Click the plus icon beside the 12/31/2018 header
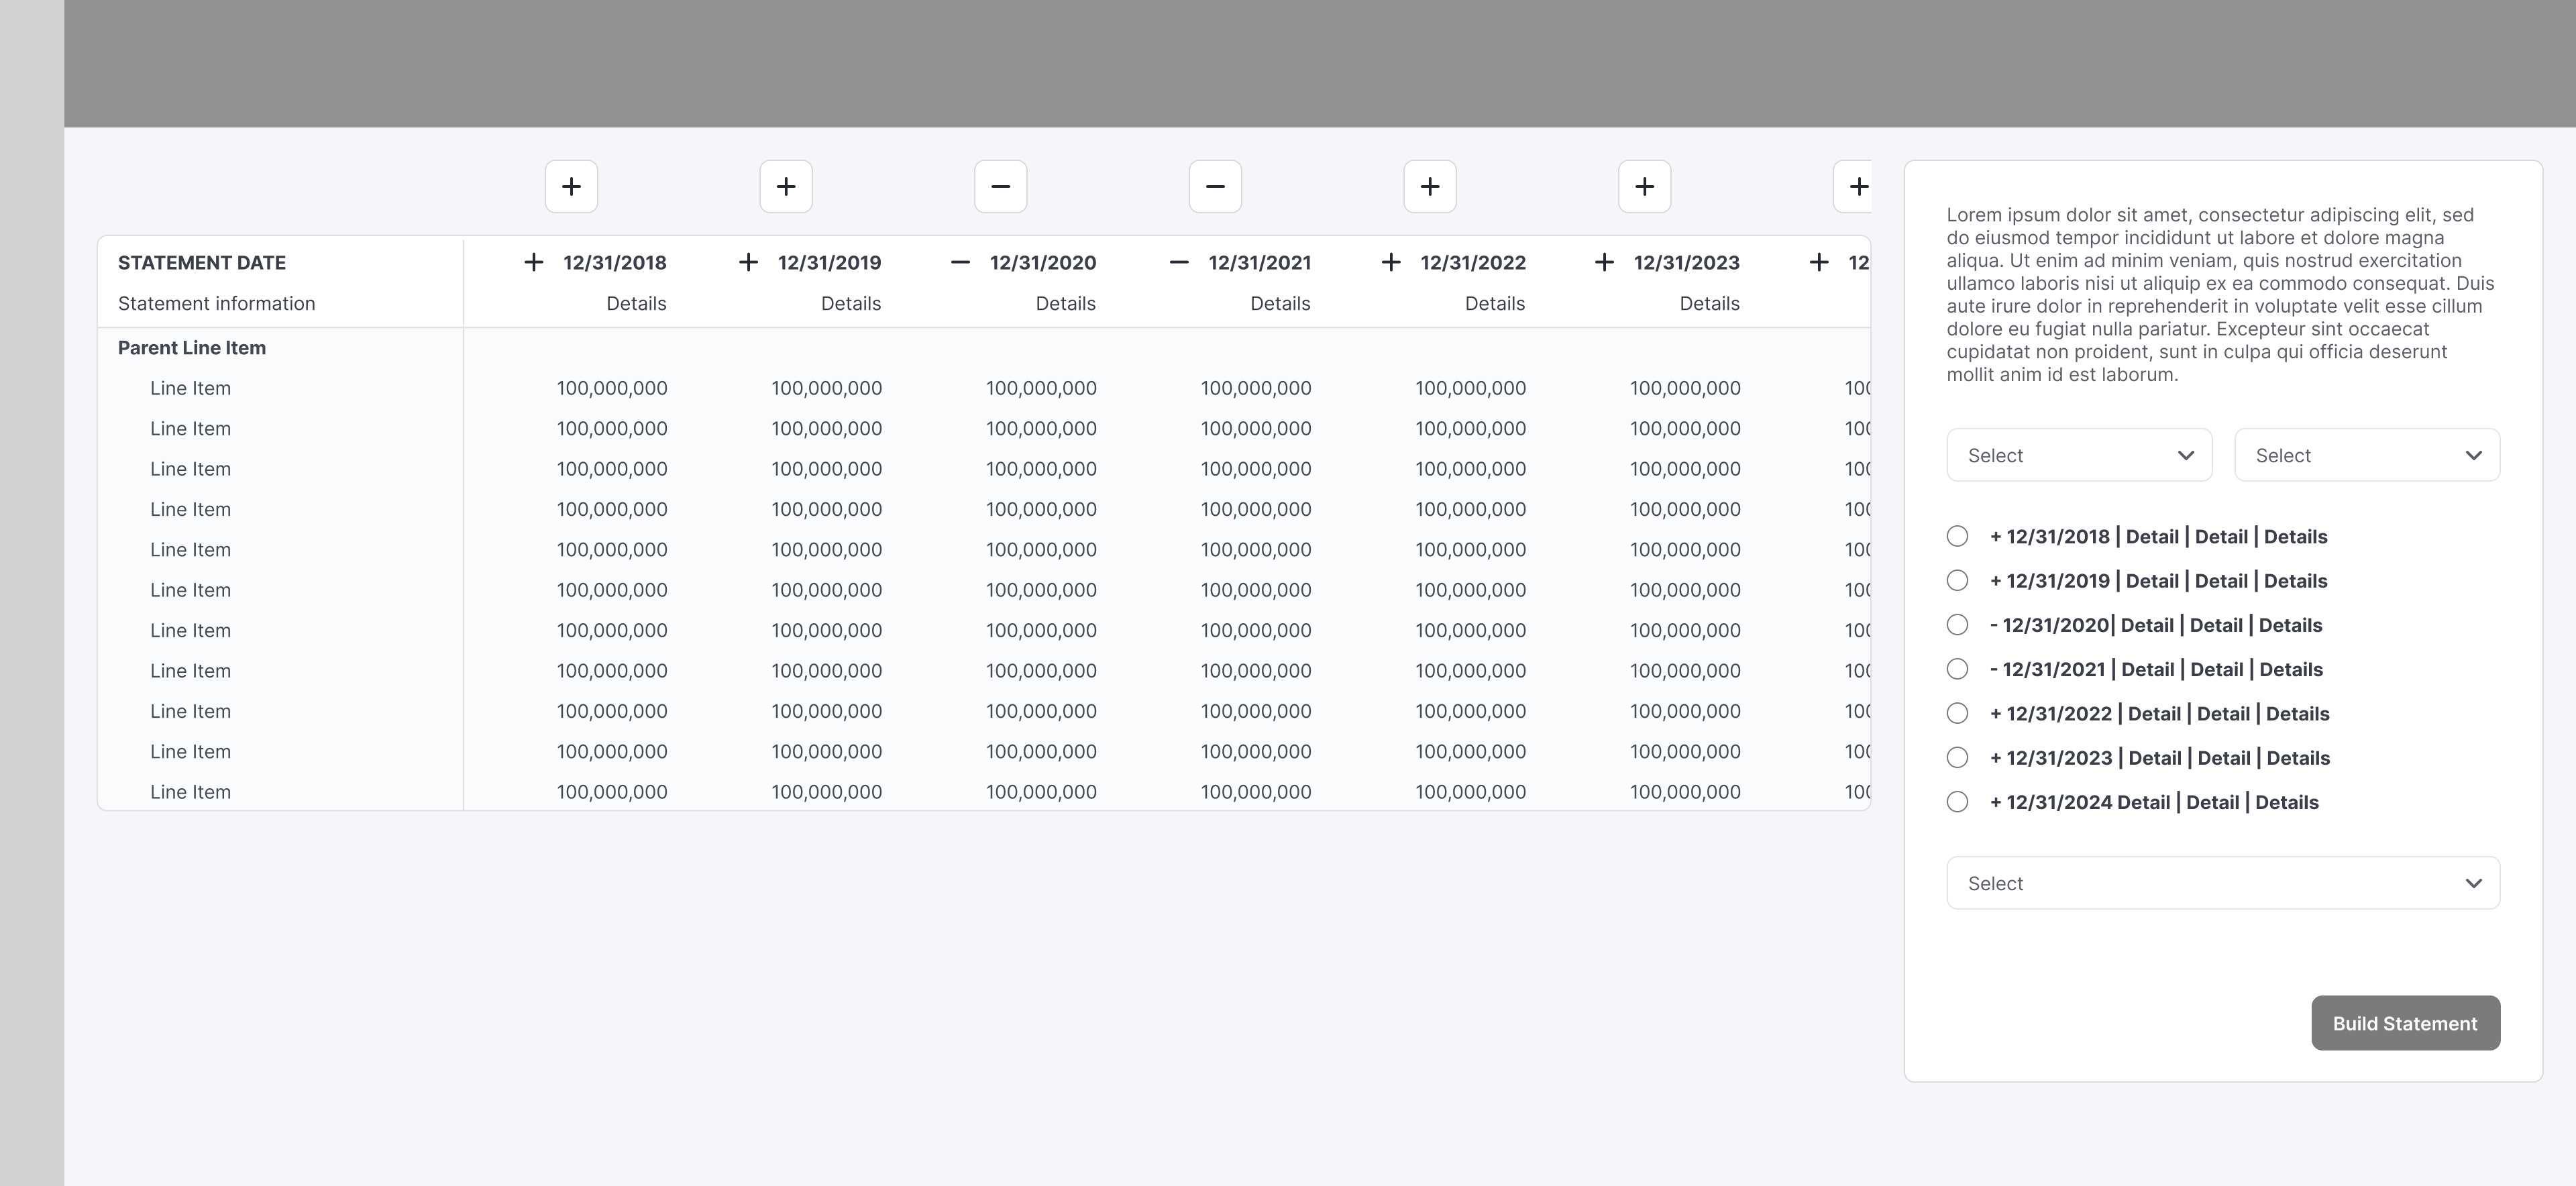The width and height of the screenshot is (2576, 1186). 534,262
